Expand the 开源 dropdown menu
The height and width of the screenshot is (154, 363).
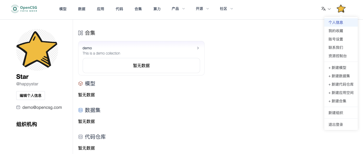(202, 9)
